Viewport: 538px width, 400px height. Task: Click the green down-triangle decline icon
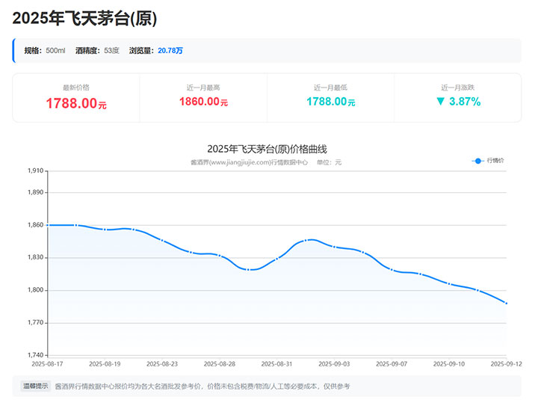click(x=440, y=101)
